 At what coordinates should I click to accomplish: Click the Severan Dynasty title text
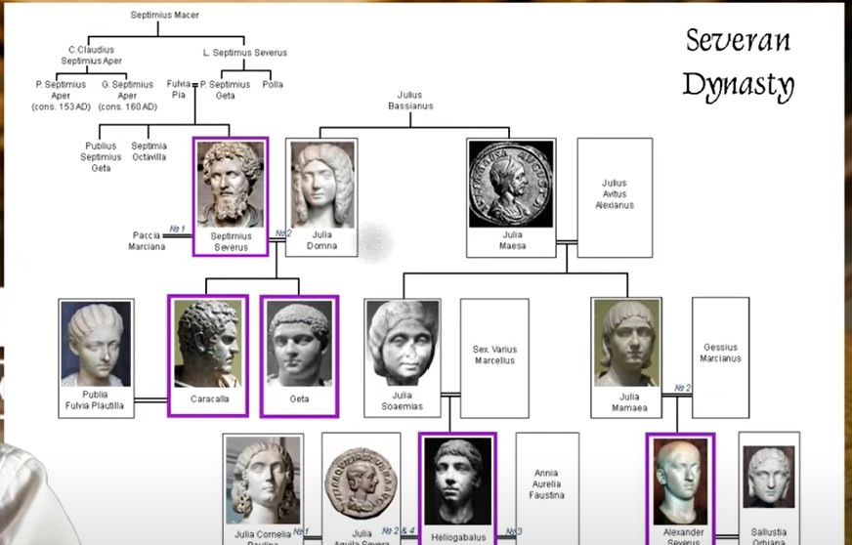(x=738, y=63)
